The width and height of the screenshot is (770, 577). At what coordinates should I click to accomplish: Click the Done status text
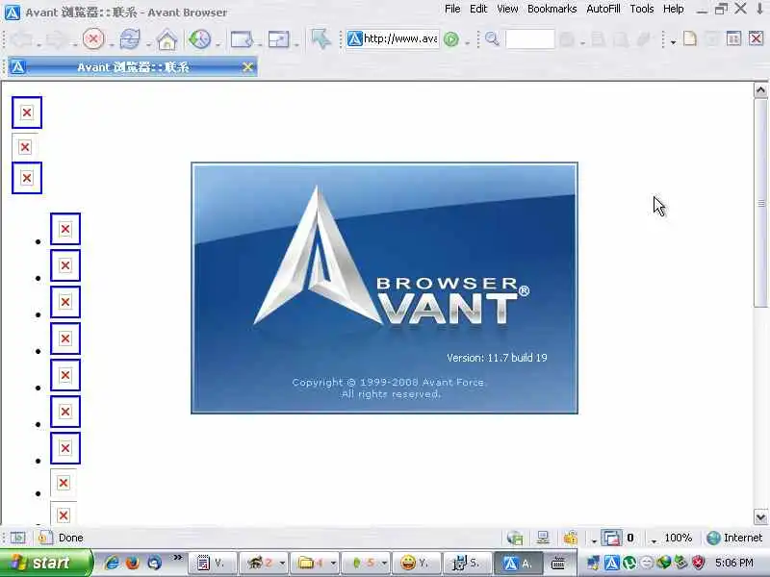click(x=70, y=538)
